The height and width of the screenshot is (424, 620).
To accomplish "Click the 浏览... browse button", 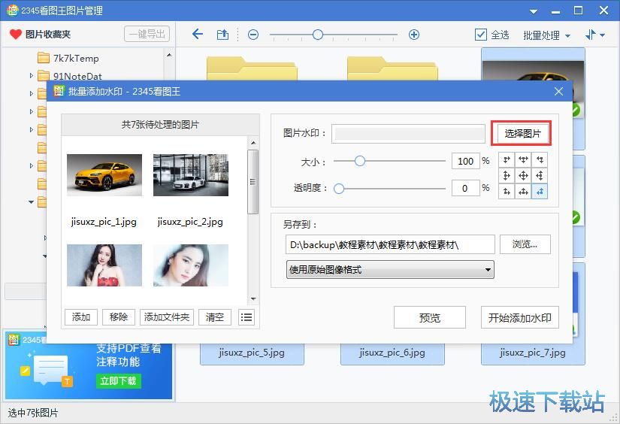I will point(525,244).
